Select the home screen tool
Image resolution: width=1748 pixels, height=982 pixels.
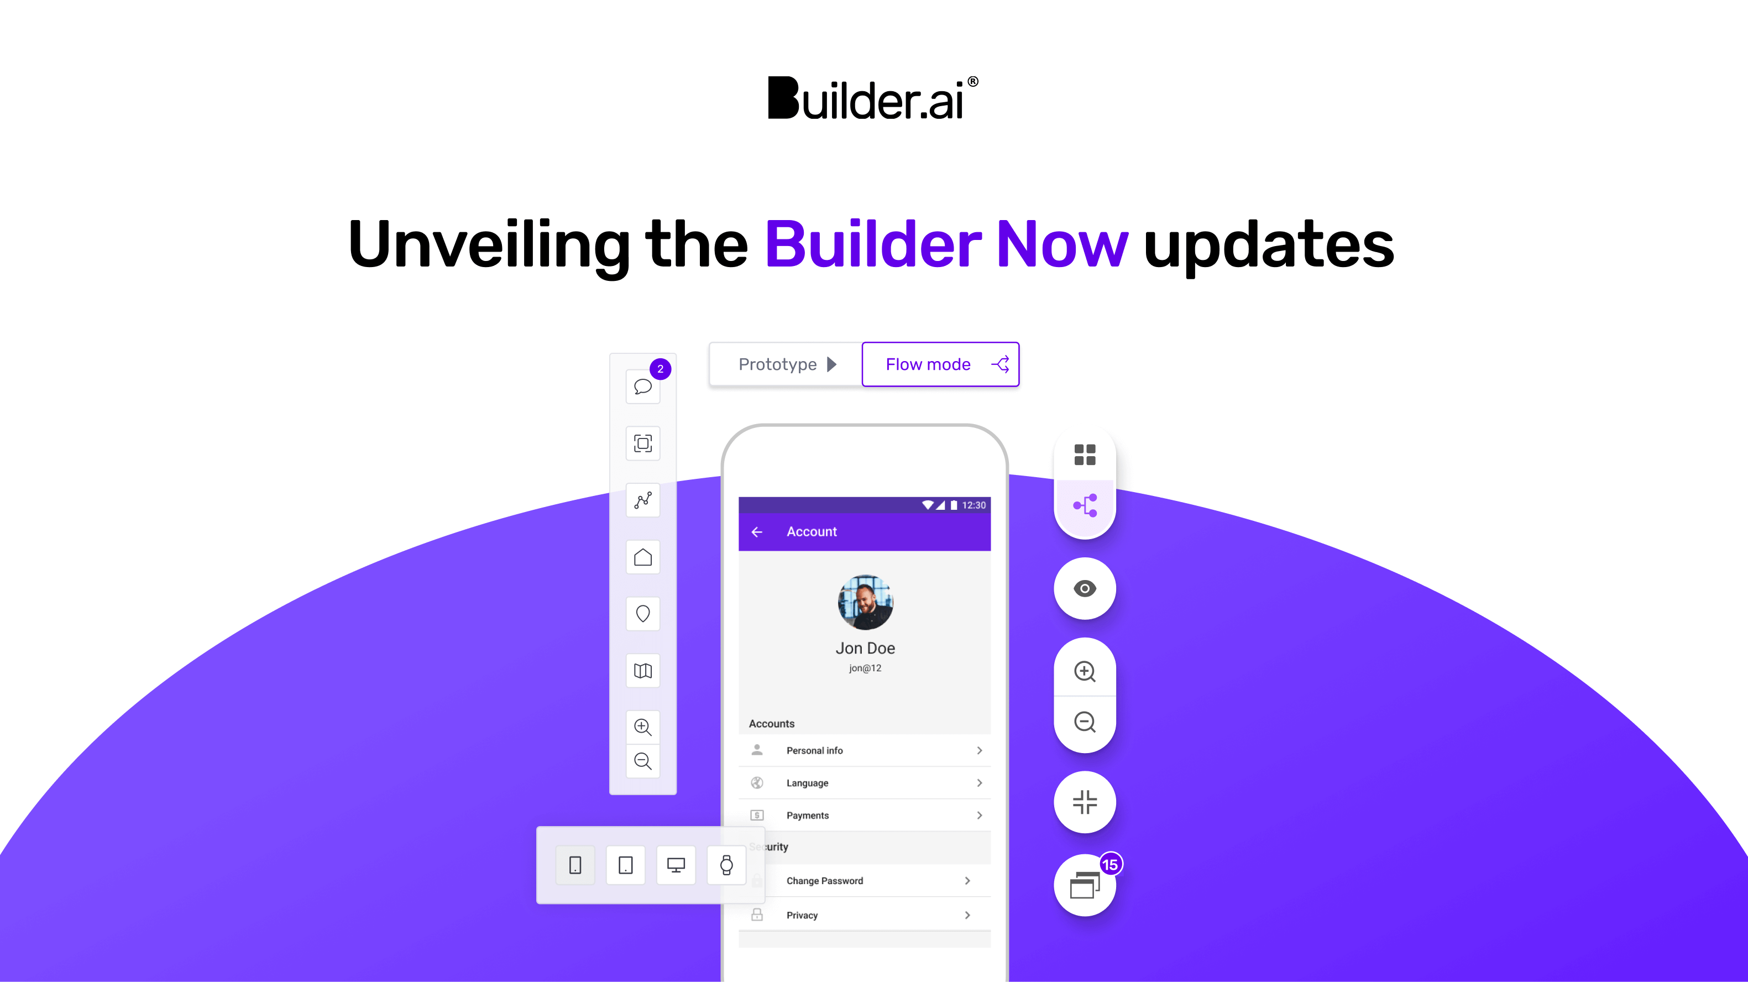pos(643,556)
